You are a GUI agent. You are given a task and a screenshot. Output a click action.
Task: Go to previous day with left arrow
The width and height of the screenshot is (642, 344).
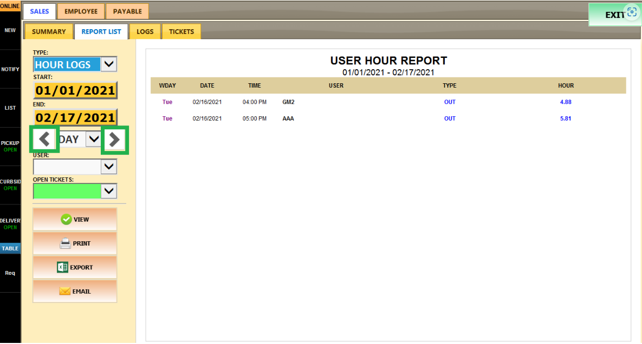pos(44,140)
